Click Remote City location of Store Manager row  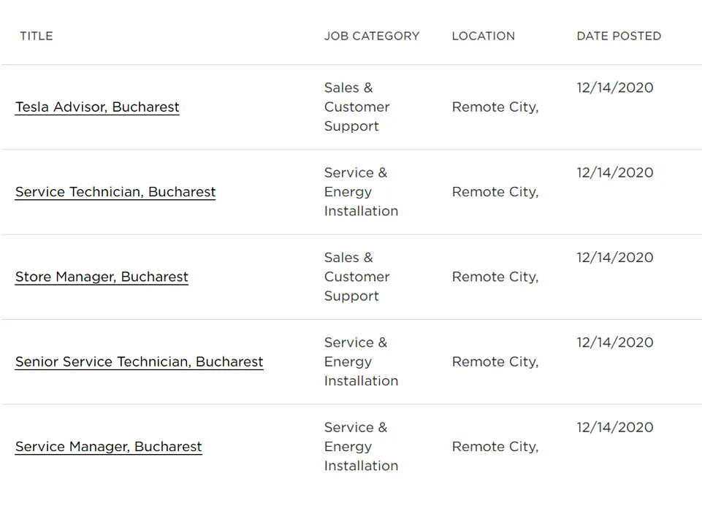coord(495,277)
